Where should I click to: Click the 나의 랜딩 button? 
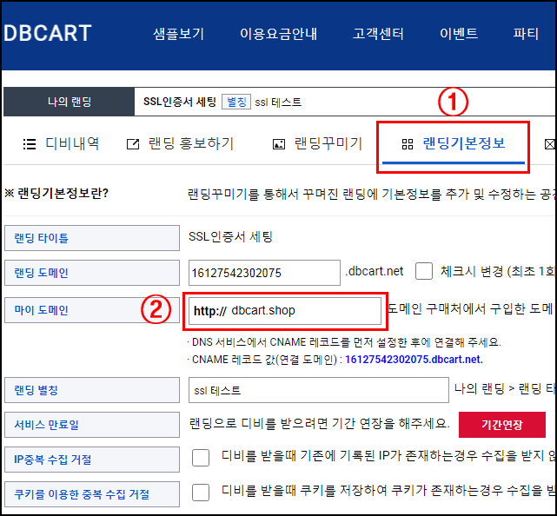(x=69, y=102)
